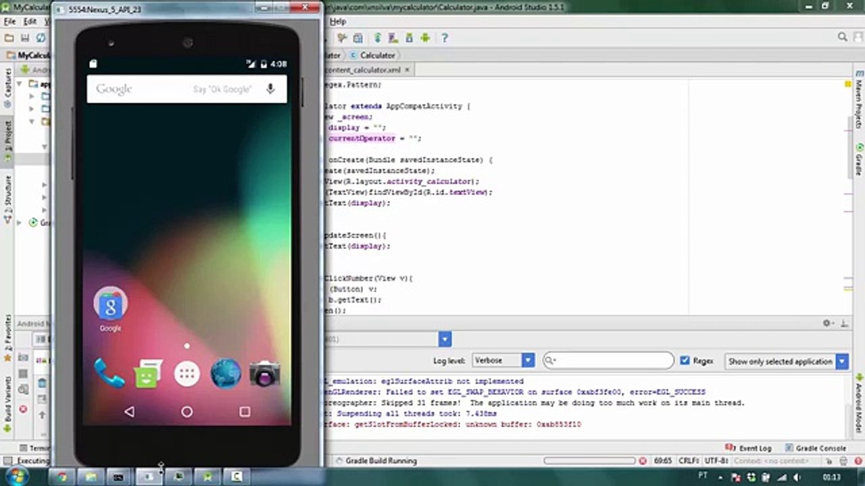The image size is (865, 486).
Task: Open the Event Log tool window
Action: [748, 448]
